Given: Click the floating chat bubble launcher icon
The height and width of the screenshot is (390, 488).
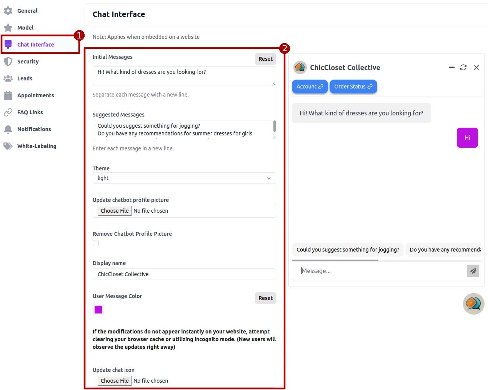Looking at the screenshot, I should coord(473,304).
